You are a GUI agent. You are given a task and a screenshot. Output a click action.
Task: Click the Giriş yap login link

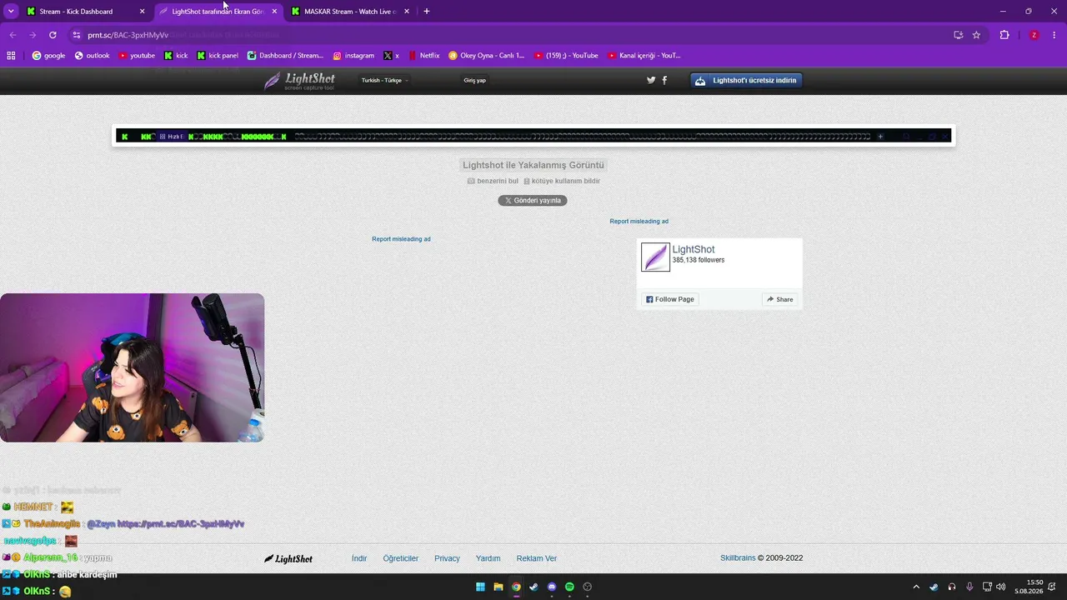coord(474,80)
